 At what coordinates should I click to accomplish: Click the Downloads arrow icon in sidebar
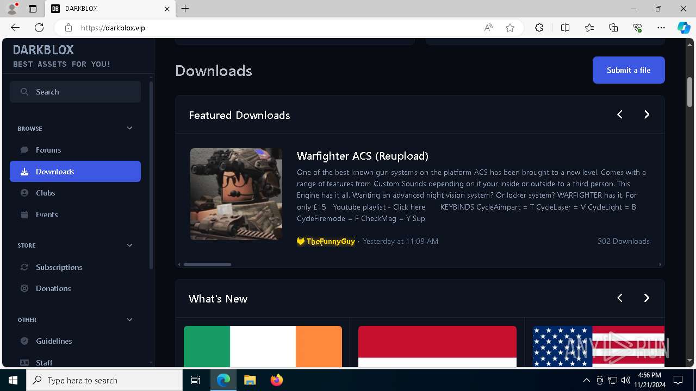24,172
